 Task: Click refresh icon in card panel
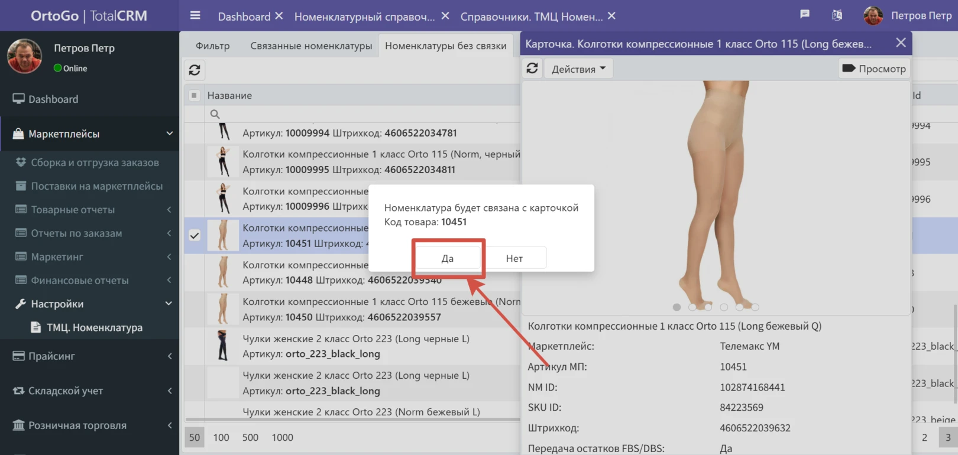(x=532, y=69)
